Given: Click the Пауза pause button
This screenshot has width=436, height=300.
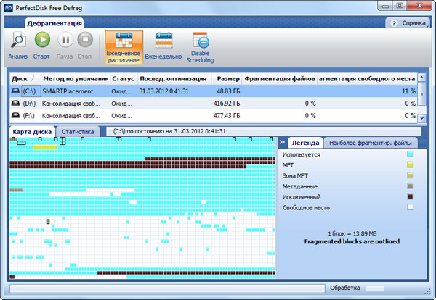Looking at the screenshot, I should [65, 41].
